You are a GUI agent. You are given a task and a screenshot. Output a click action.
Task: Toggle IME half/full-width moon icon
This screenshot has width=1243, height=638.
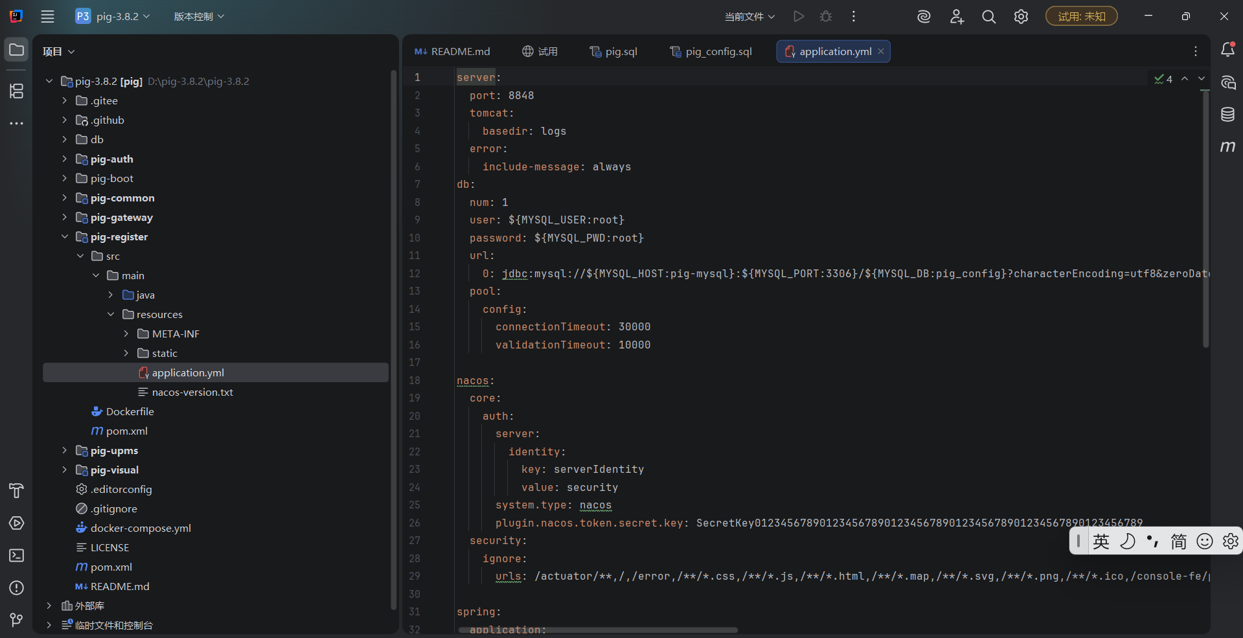(1127, 541)
